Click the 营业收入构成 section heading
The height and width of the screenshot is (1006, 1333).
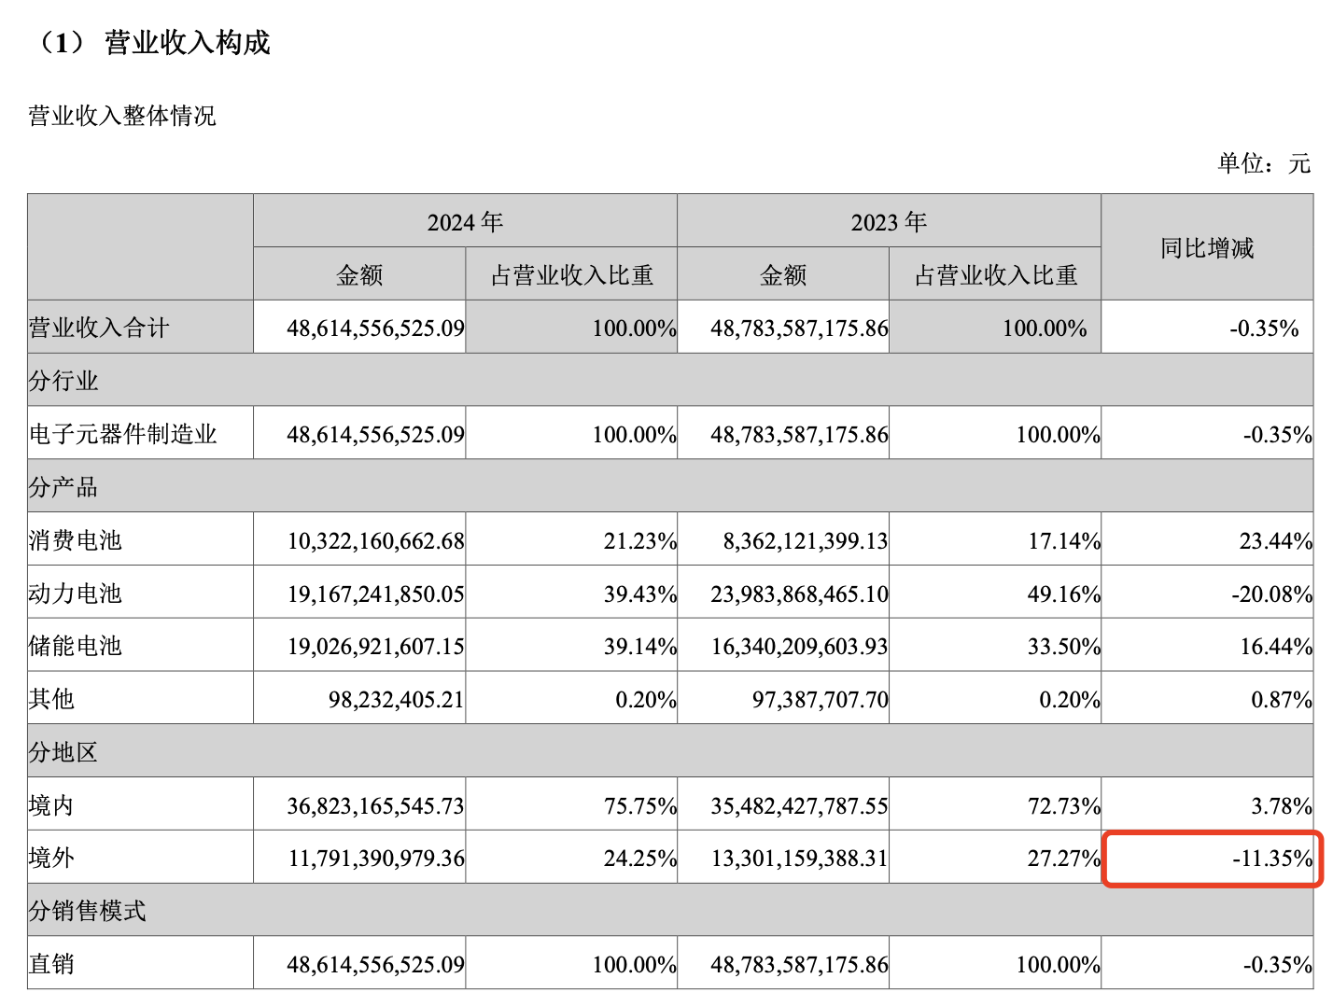pyautogui.click(x=187, y=43)
